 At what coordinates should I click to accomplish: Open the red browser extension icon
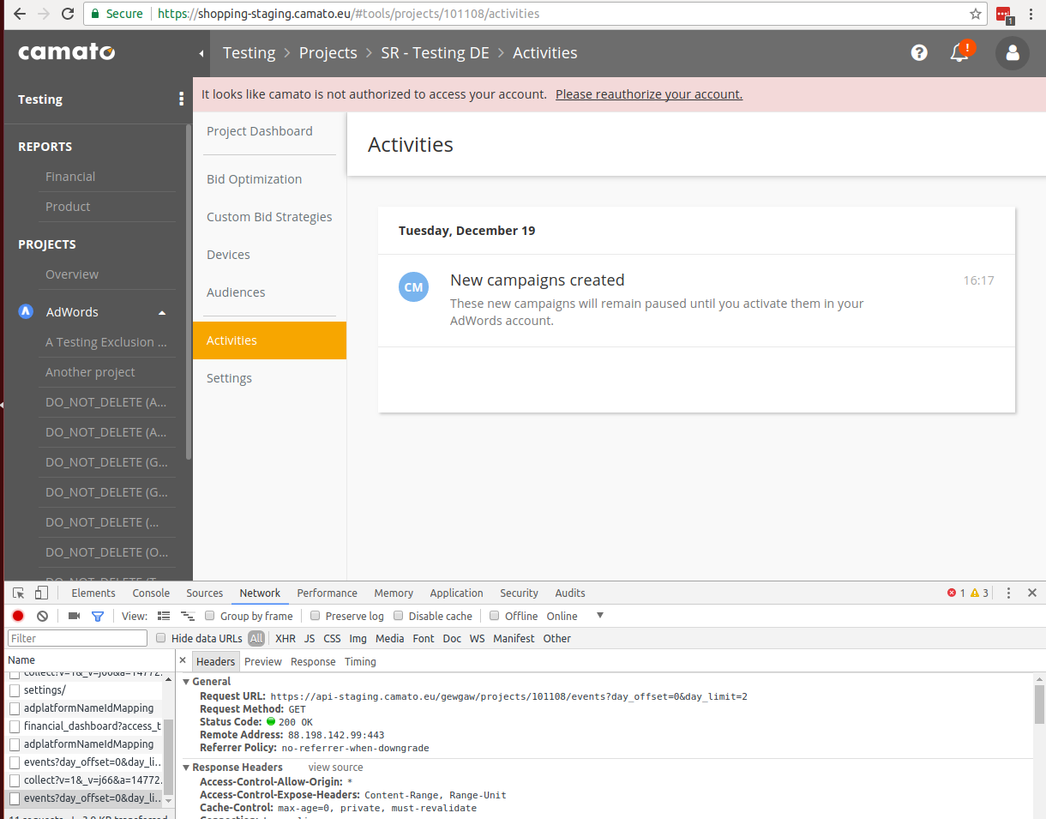point(1004,15)
